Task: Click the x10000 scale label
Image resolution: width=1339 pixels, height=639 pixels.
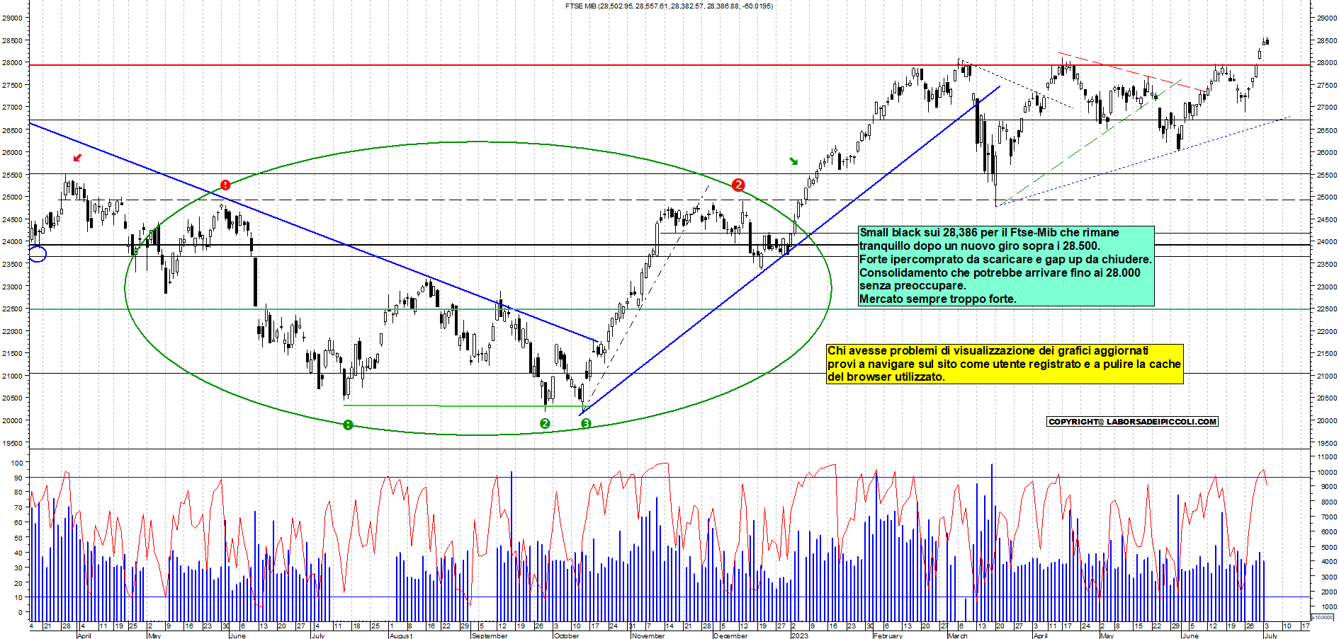Action: point(1322,617)
